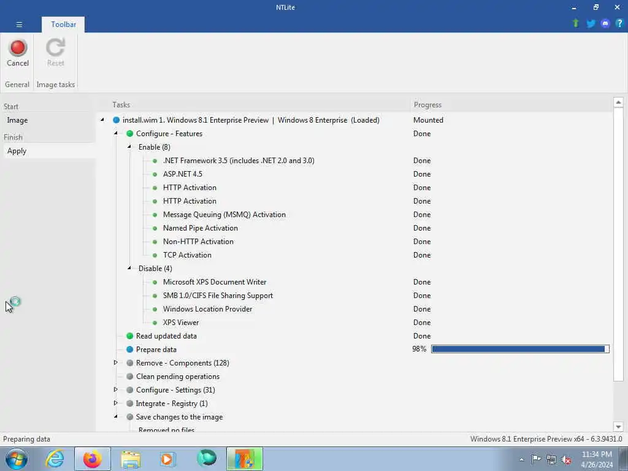Image resolution: width=628 pixels, height=471 pixels.
Task: Click the task list scroll up arrow
Action: coord(618,102)
